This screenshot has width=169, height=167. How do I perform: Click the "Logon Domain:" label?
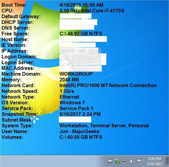point(19,57)
